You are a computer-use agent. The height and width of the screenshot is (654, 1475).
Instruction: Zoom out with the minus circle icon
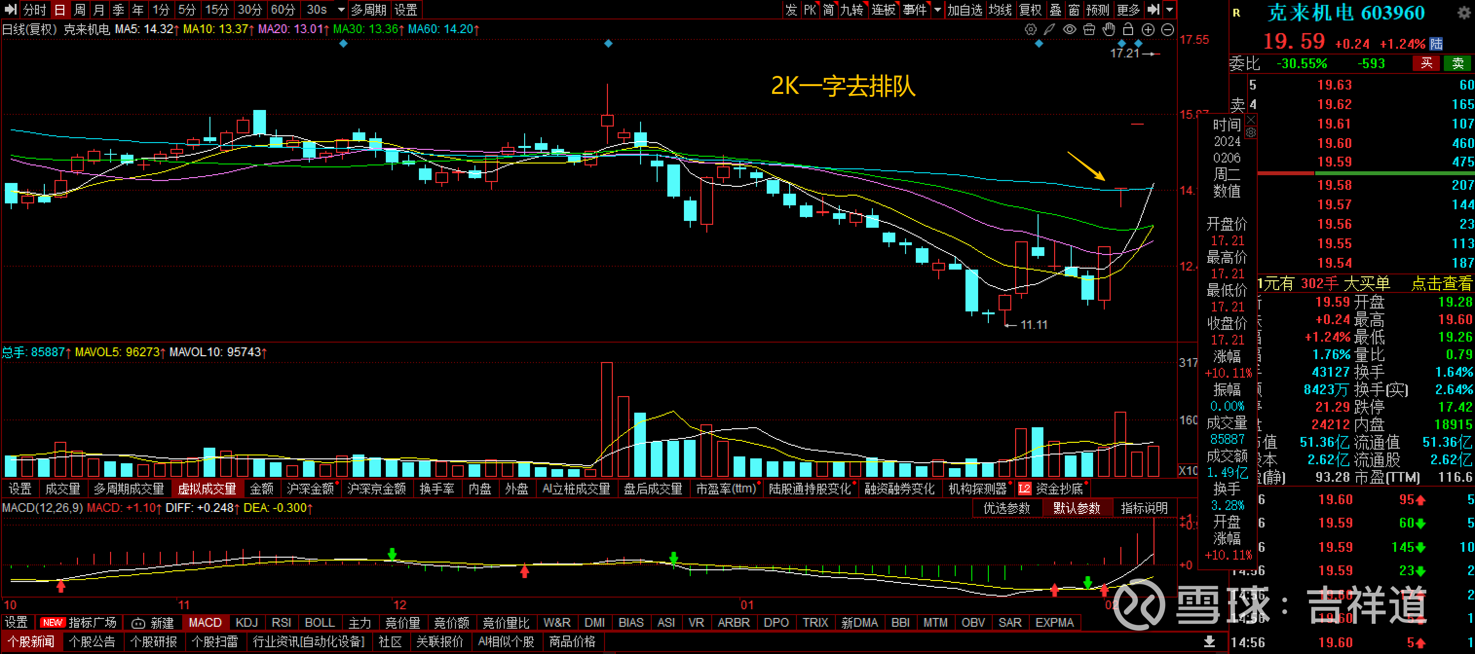pyautogui.click(x=1168, y=29)
